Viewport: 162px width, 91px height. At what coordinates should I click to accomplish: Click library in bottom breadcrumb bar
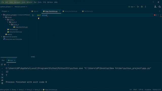coord(14,90)
